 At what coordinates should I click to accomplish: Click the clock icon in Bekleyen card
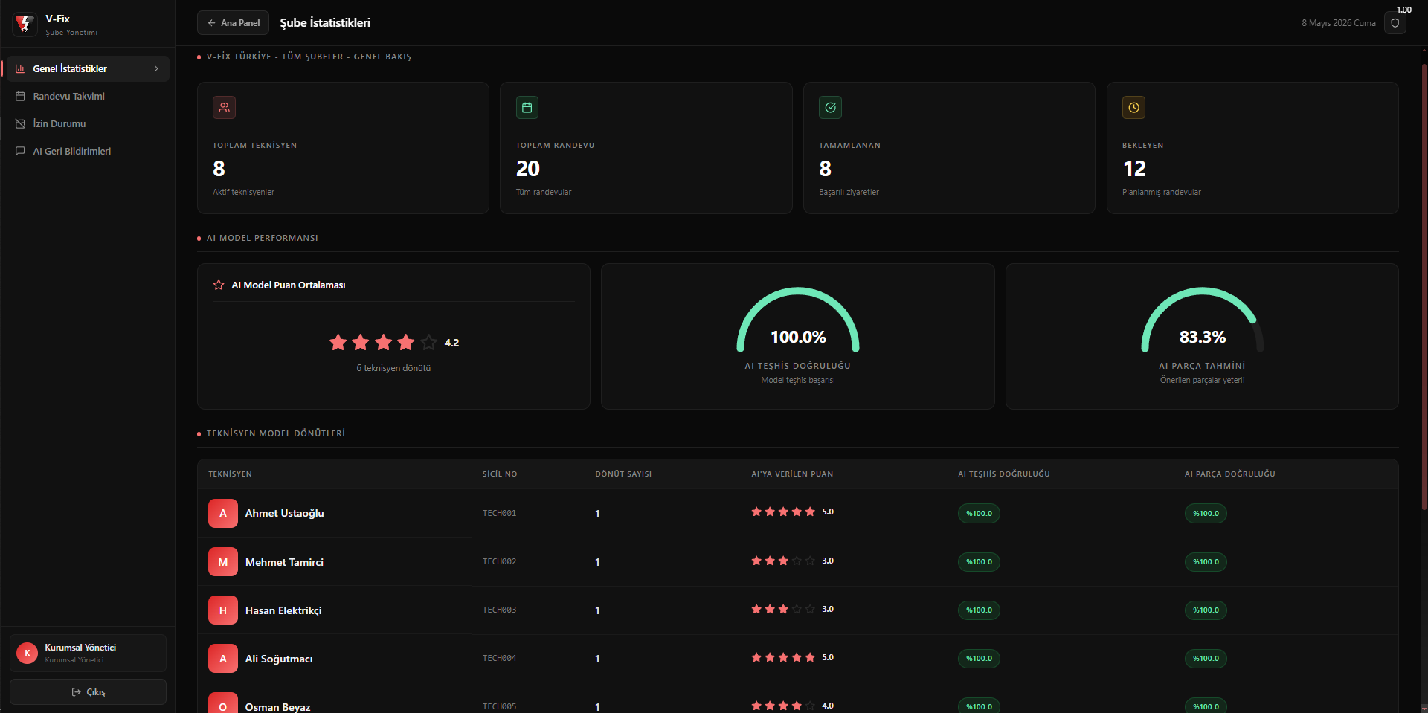(x=1133, y=108)
